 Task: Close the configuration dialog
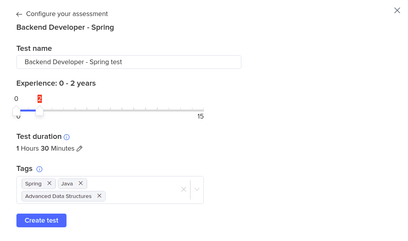pos(397,11)
